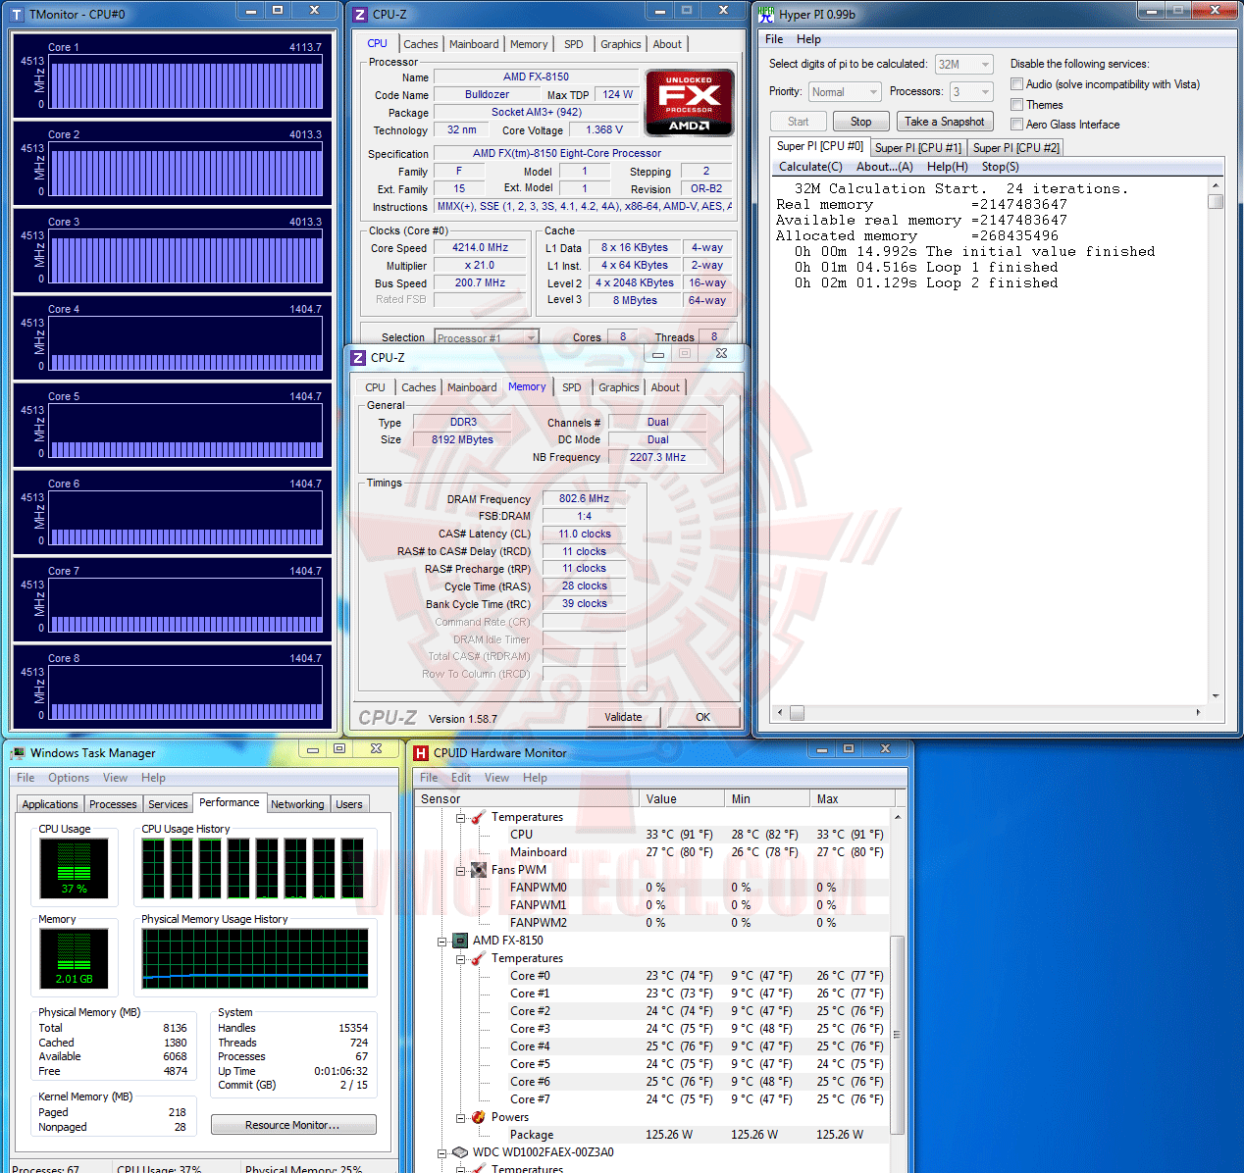Click the Fans PWM fan icon
Screen dimensions: 1244x1173
click(479, 870)
